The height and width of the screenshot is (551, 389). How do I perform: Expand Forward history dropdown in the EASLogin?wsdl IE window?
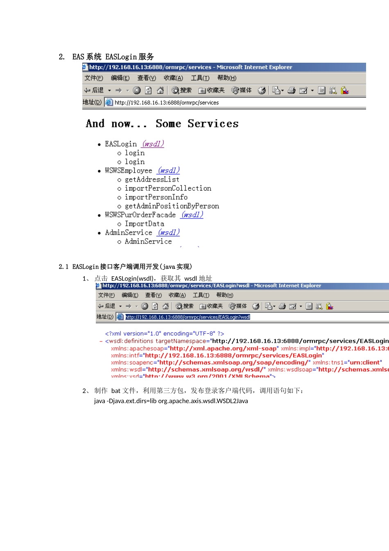click(136, 306)
